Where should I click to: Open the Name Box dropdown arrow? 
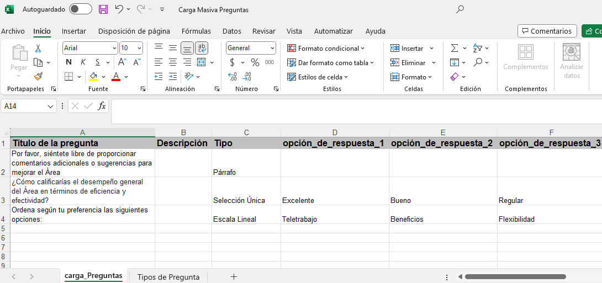click(x=51, y=106)
